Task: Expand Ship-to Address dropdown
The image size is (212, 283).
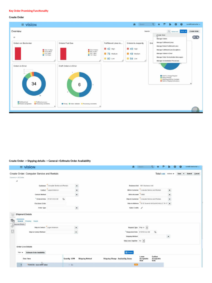Action: point(170,203)
